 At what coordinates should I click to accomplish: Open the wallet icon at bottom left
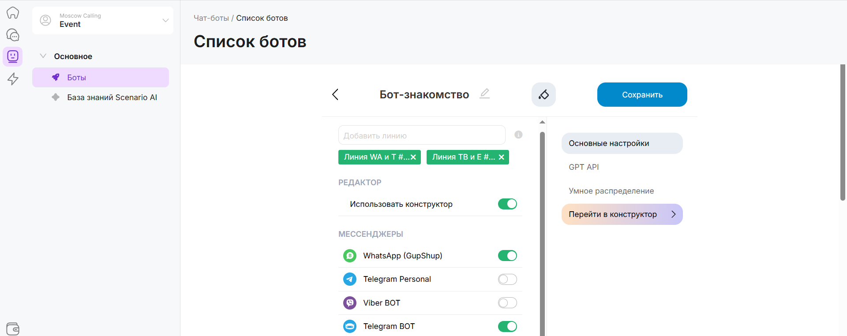pyautogui.click(x=13, y=329)
